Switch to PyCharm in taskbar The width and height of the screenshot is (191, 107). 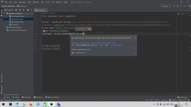(52, 104)
